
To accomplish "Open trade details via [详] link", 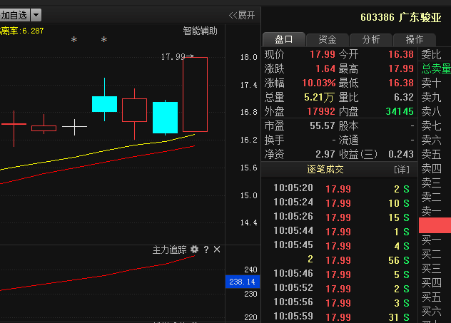I will (x=402, y=170).
